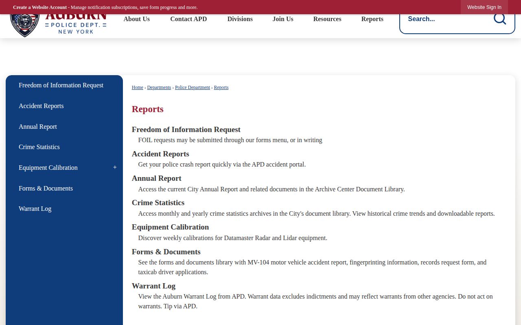Image resolution: width=521 pixels, height=325 pixels.
Task: Open the Resources menu
Action: pyautogui.click(x=327, y=19)
